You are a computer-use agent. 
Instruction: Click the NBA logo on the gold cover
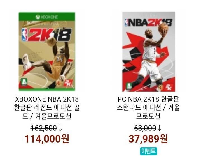24,35
